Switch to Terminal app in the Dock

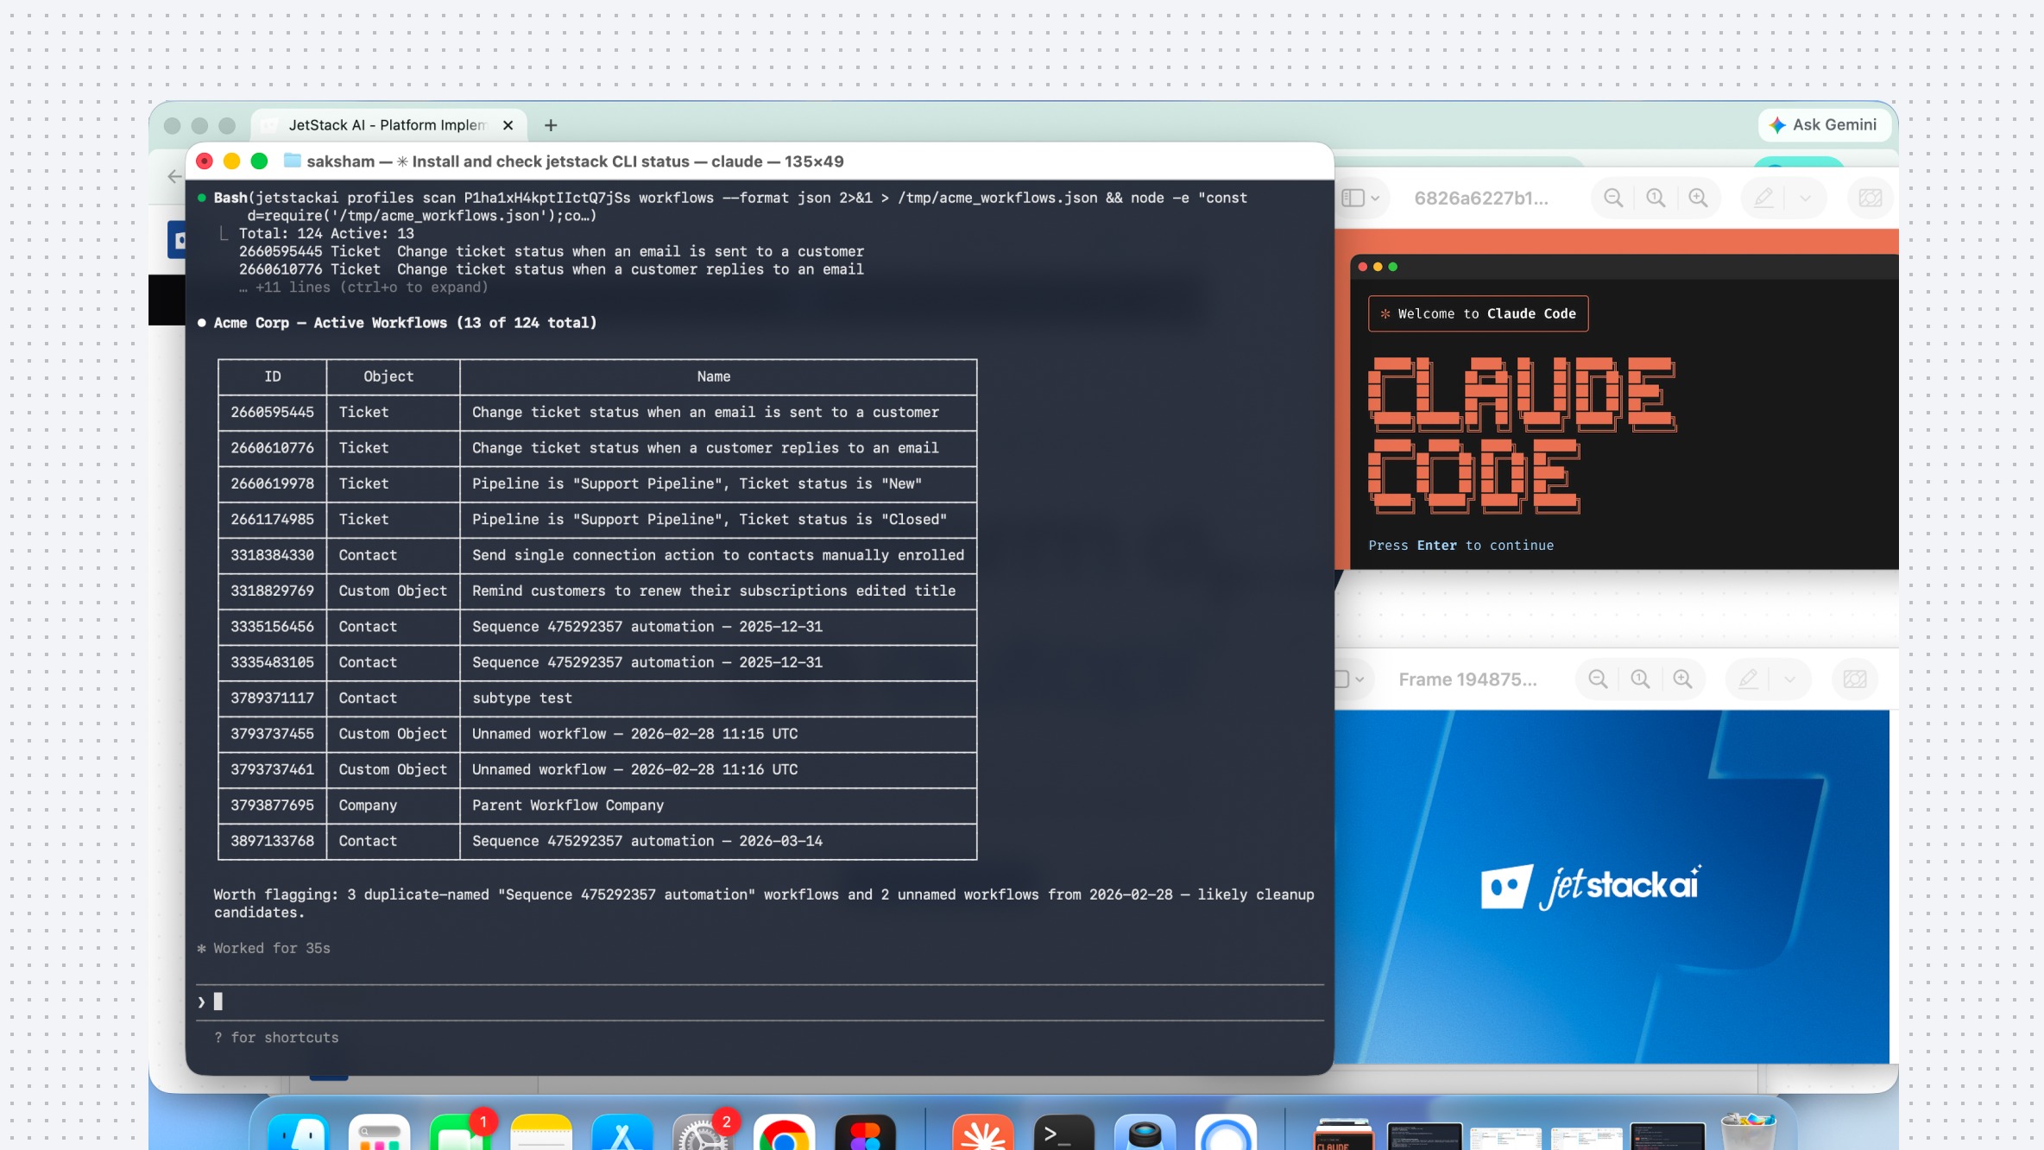(x=1063, y=1132)
